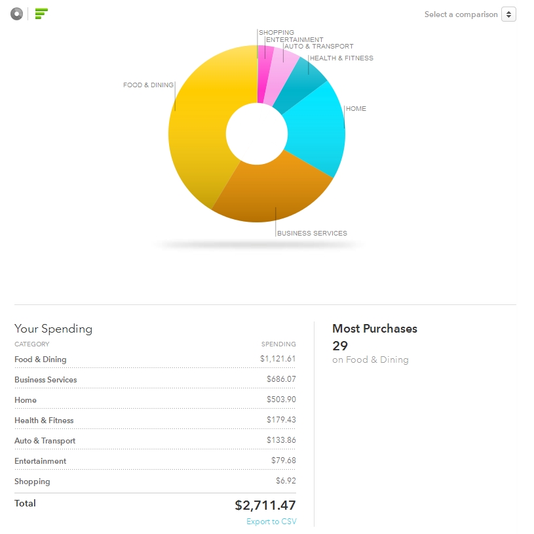Image resolution: width=534 pixels, height=534 pixels.
Task: Select the cyan Home pie slice
Action: 316,130
